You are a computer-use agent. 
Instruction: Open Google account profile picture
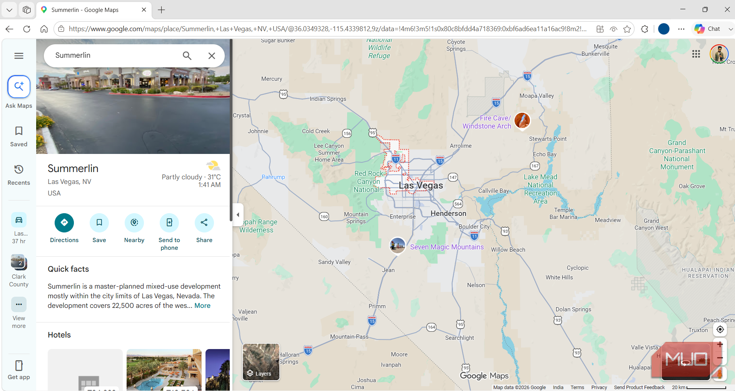click(x=719, y=53)
